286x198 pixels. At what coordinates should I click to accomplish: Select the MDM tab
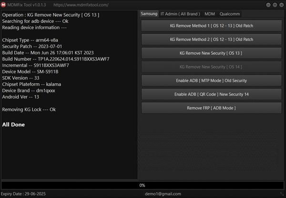[210, 14]
